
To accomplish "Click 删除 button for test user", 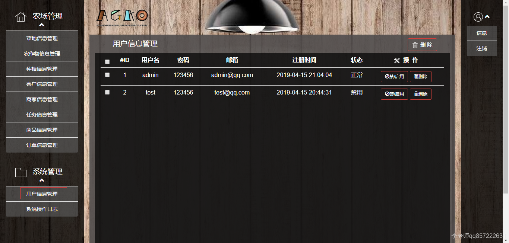I will (x=421, y=94).
